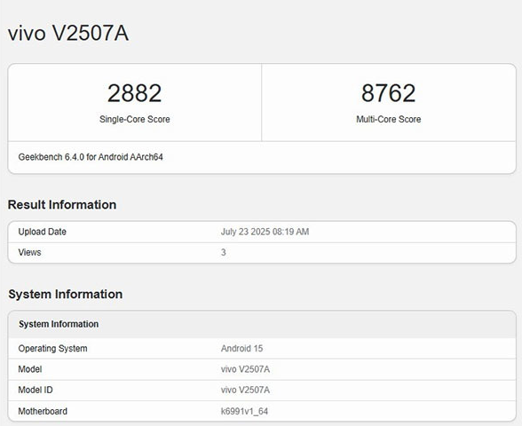This screenshot has height=426, width=522.
Task: Click the 'Views' row label
Action: click(x=29, y=252)
